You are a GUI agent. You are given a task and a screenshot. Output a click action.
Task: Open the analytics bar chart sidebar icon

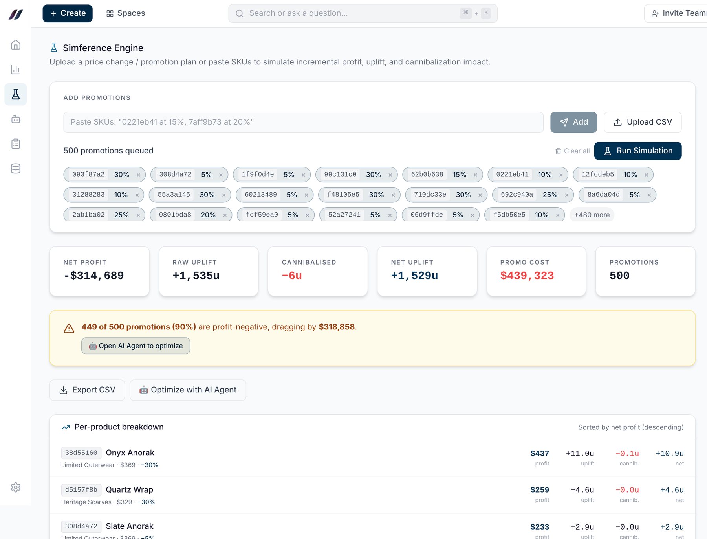pyautogui.click(x=16, y=70)
